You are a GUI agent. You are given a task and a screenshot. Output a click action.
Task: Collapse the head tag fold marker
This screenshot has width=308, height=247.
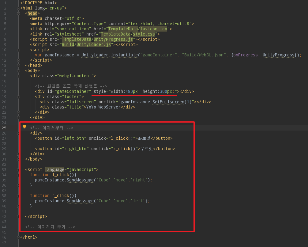18,13
